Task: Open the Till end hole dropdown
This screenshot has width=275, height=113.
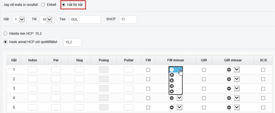Action: click(x=47, y=19)
